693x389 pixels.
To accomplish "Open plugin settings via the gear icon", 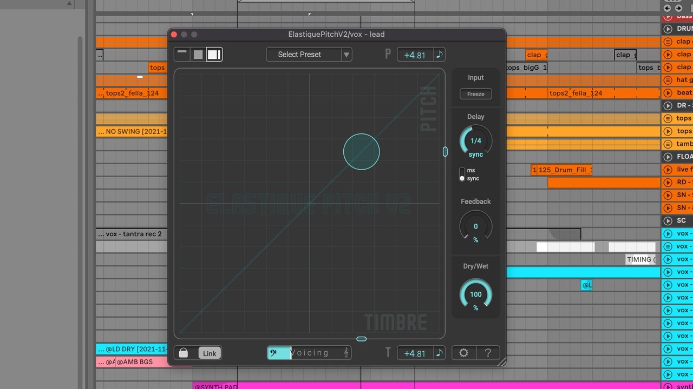I will tap(463, 353).
